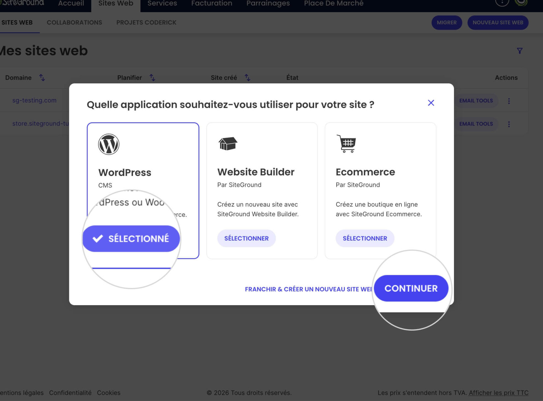Open actions menu for store.siteground row

[x=509, y=124]
